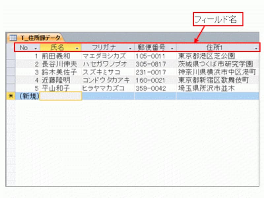
Task: Click the No cell of 近藤隆明 row
Action: click(28, 80)
